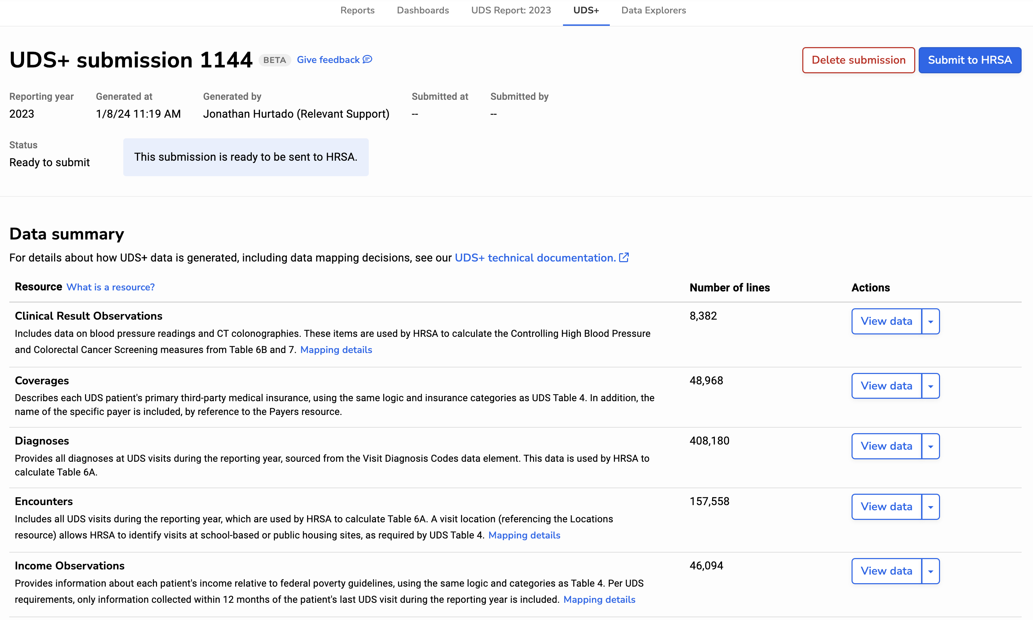Expand dropdown arrow next to Clinical Result Observations View data

pos(931,321)
